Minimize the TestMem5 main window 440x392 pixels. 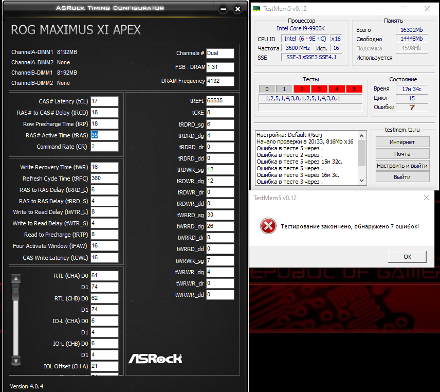pyautogui.click(x=380, y=9)
